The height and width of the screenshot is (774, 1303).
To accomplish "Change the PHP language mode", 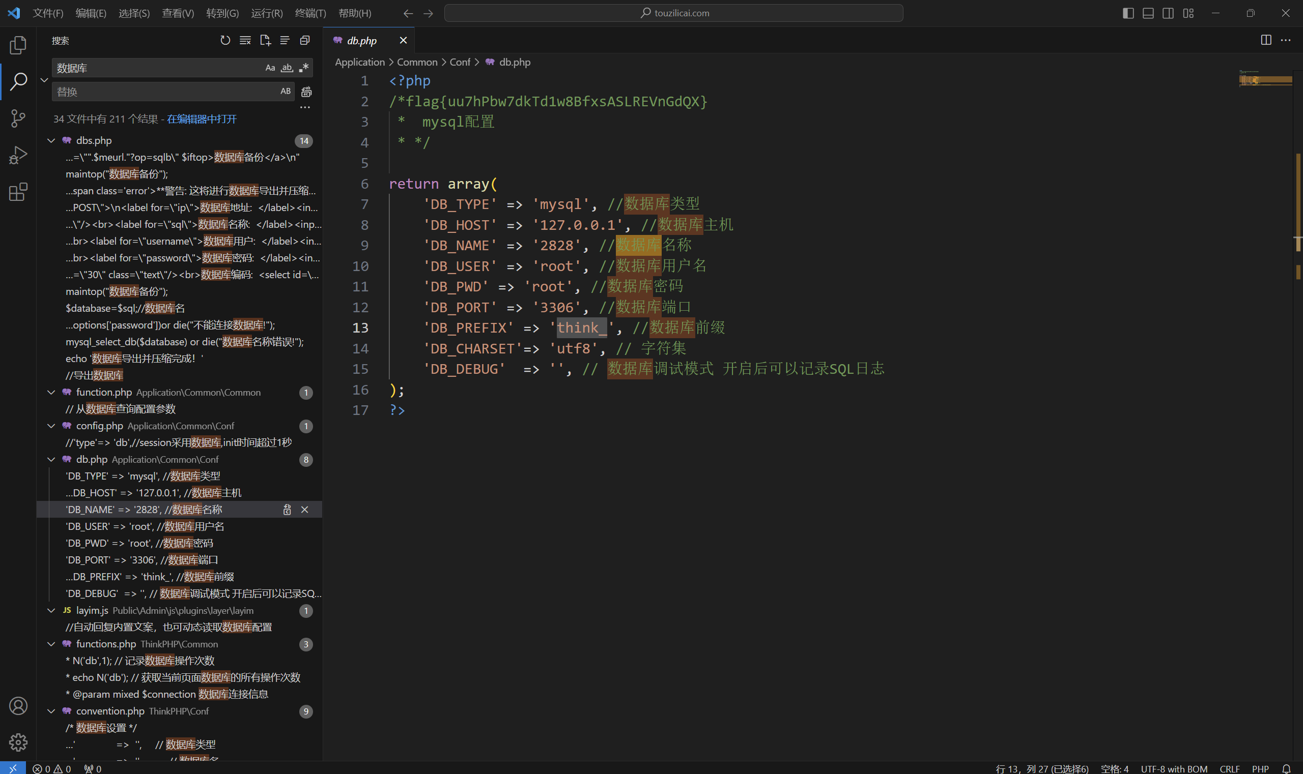I will 1260,768.
